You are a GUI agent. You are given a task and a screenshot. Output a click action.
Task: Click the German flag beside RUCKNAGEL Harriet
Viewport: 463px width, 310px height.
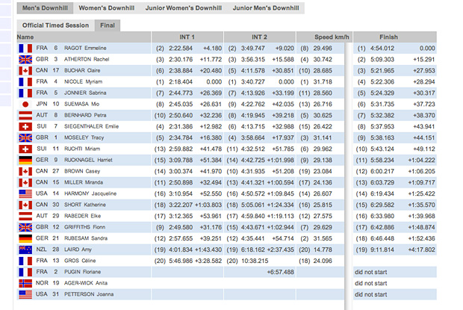25,160
